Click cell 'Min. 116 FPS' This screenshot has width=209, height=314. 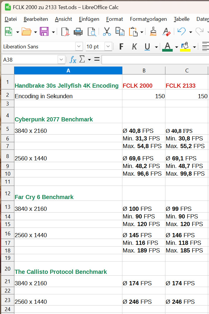coord(144,243)
